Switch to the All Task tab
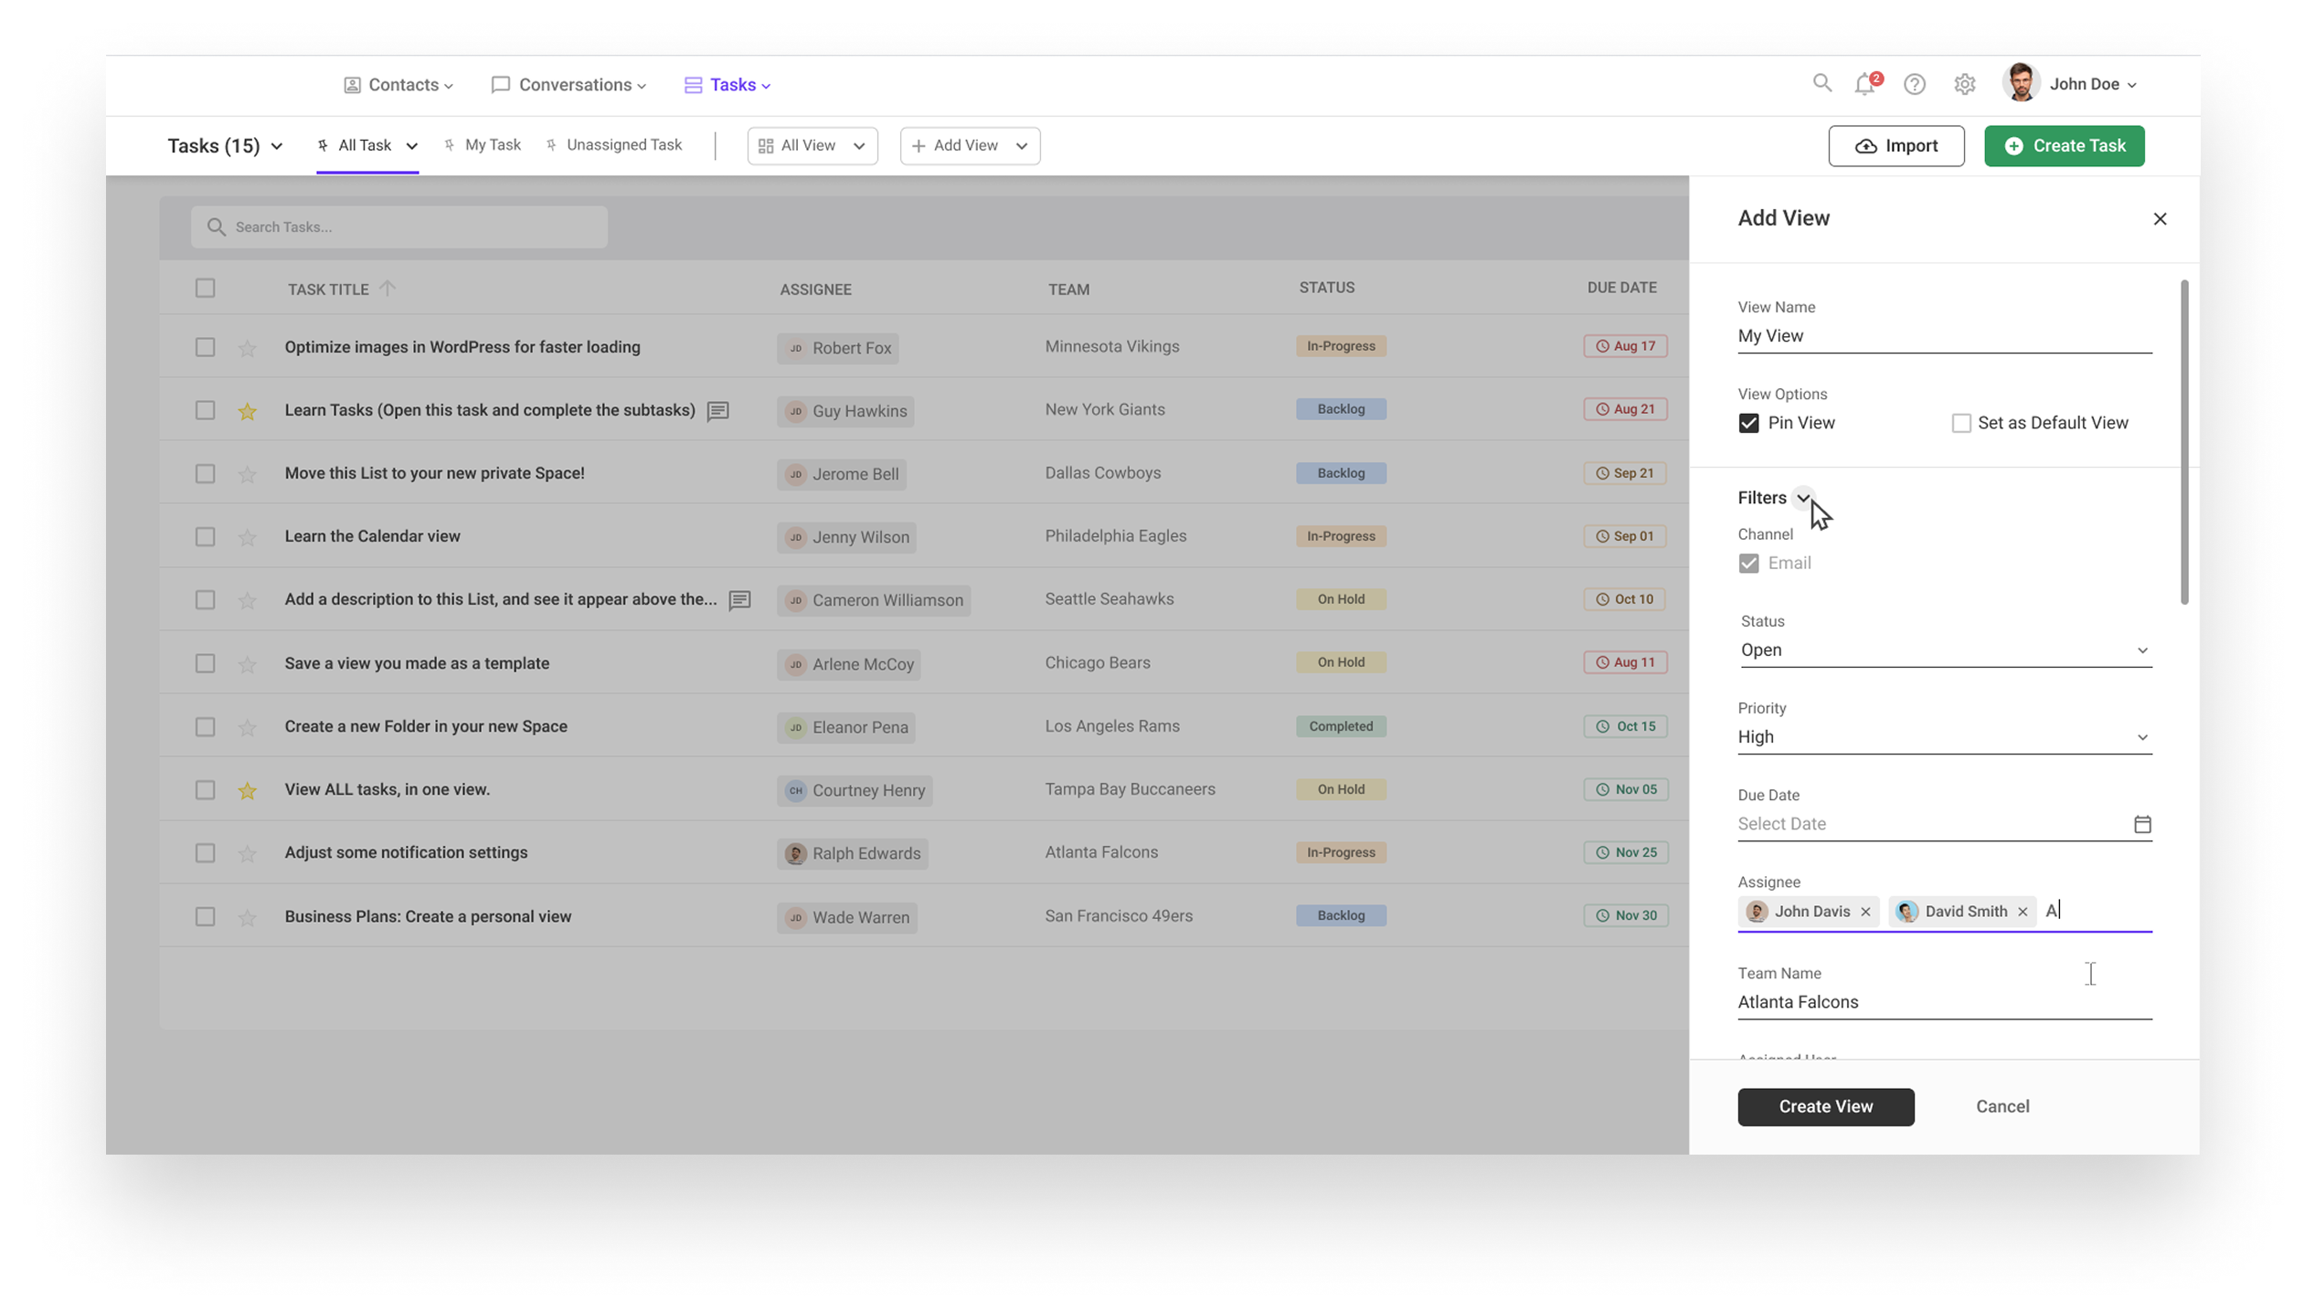This screenshot has height=1309, width=2304. 366,145
